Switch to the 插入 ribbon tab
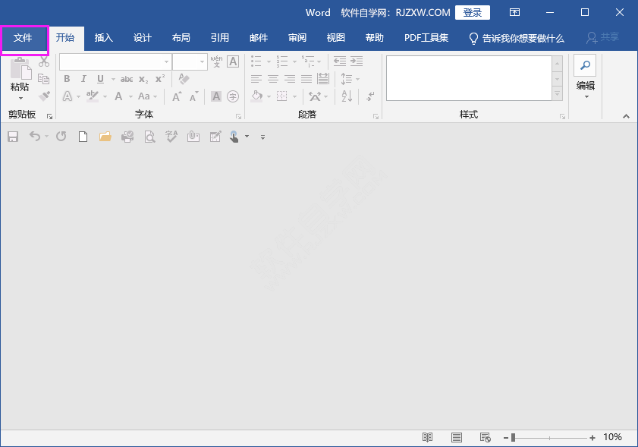The height and width of the screenshot is (447, 638). point(104,37)
